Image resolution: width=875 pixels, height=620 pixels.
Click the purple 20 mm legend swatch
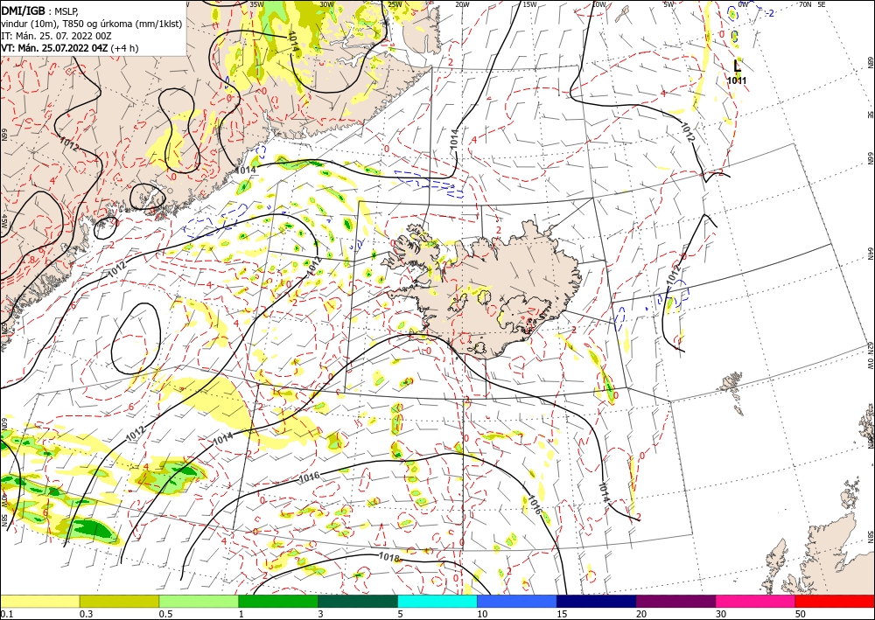point(675,601)
